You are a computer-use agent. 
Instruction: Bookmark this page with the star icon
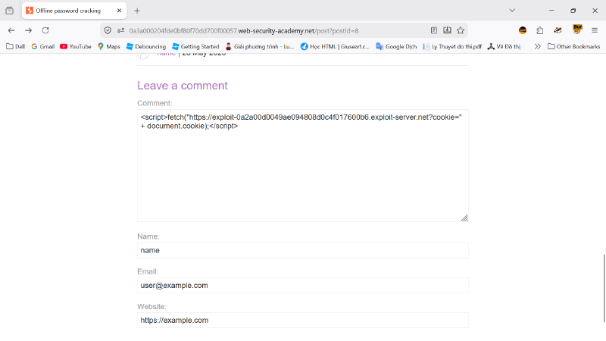[x=461, y=30]
